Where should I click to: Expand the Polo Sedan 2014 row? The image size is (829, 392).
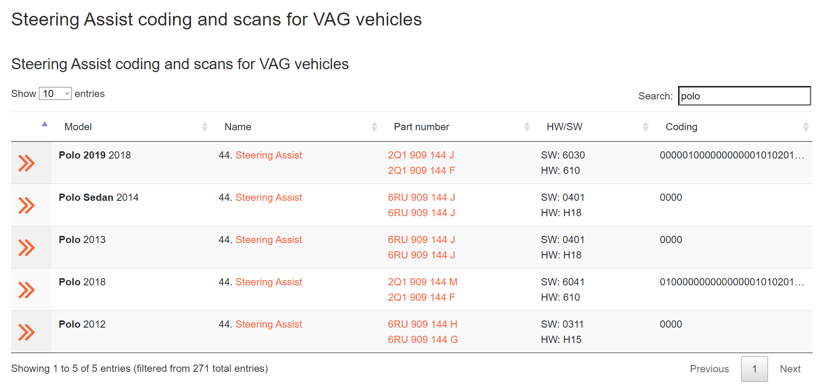click(26, 206)
